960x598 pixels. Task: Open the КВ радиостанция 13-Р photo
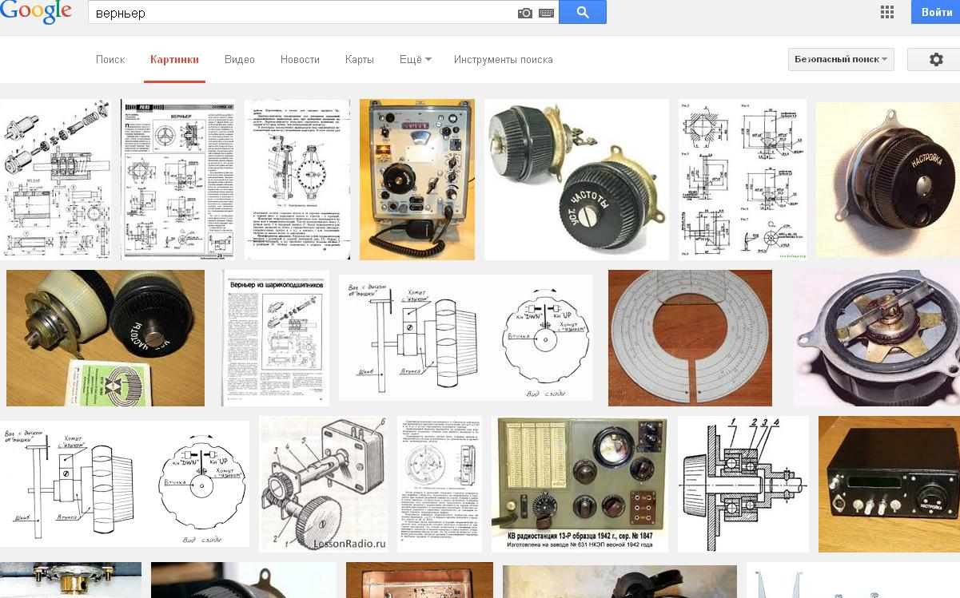[x=580, y=484]
